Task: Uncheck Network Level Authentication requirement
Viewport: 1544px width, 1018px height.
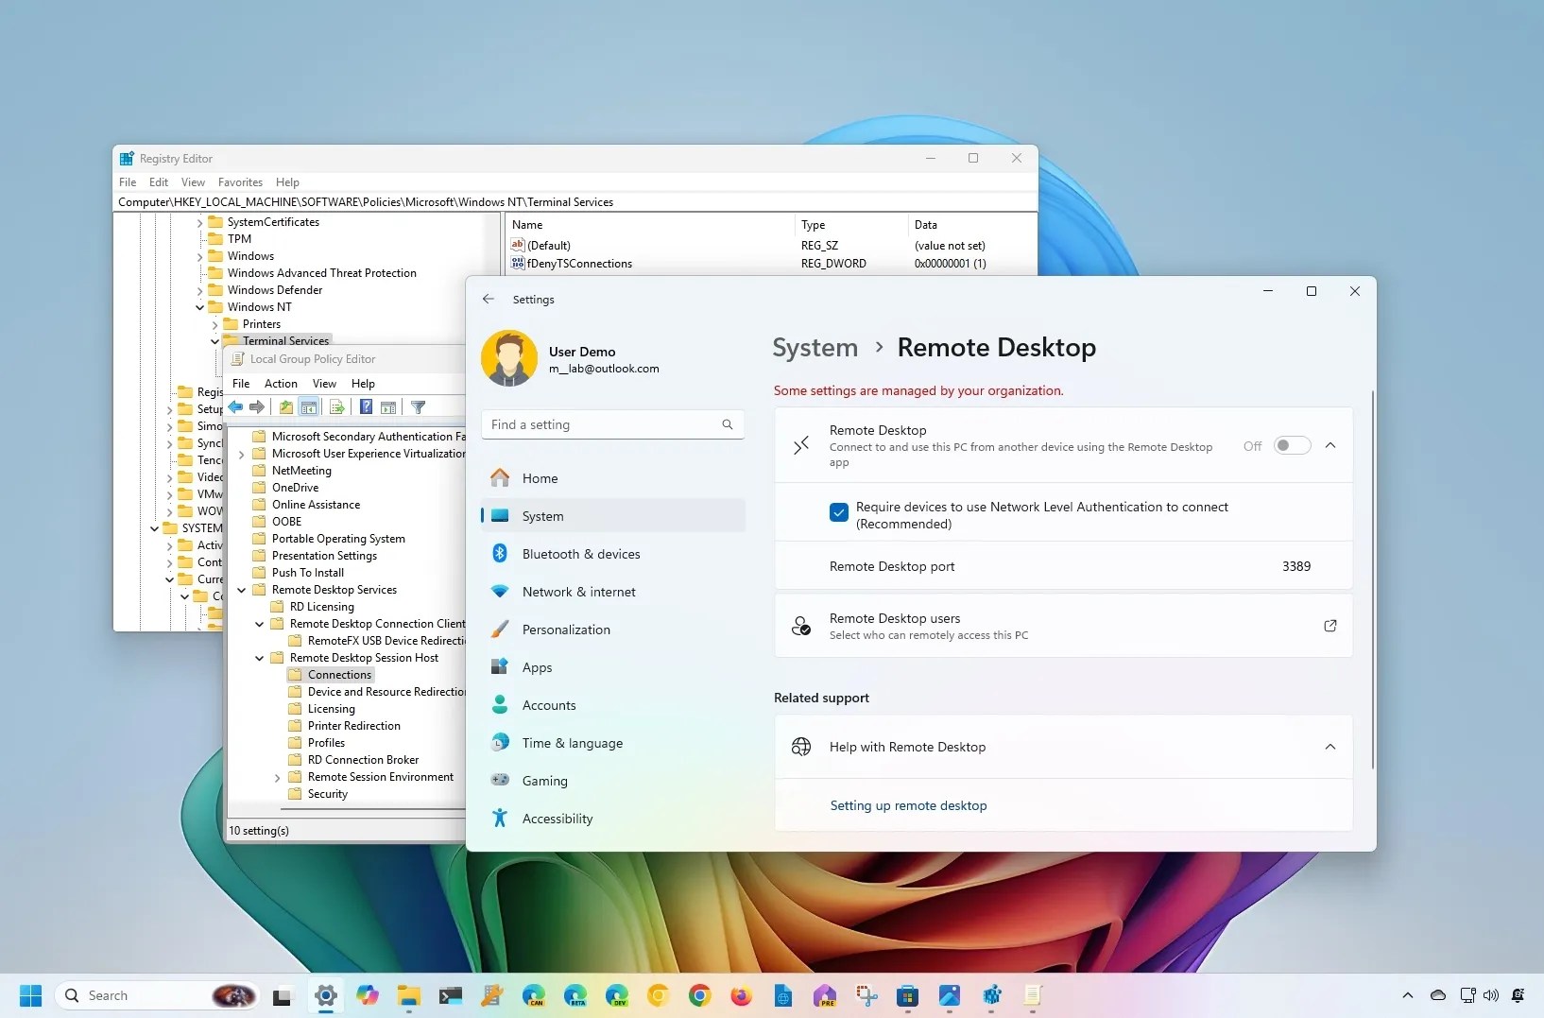Action: tap(839, 512)
